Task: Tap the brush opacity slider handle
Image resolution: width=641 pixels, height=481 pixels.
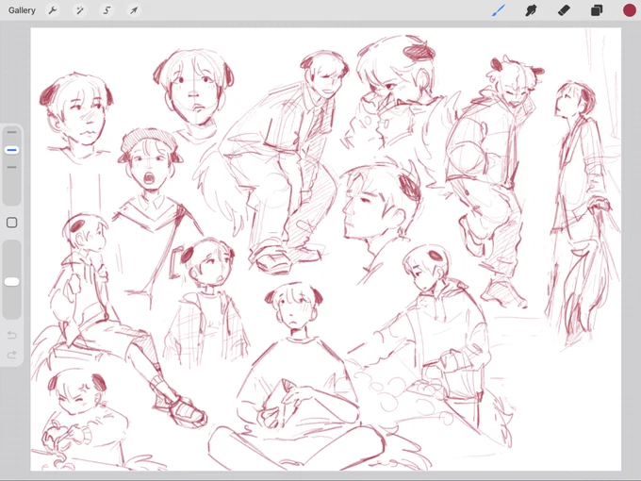Action: coord(12,282)
